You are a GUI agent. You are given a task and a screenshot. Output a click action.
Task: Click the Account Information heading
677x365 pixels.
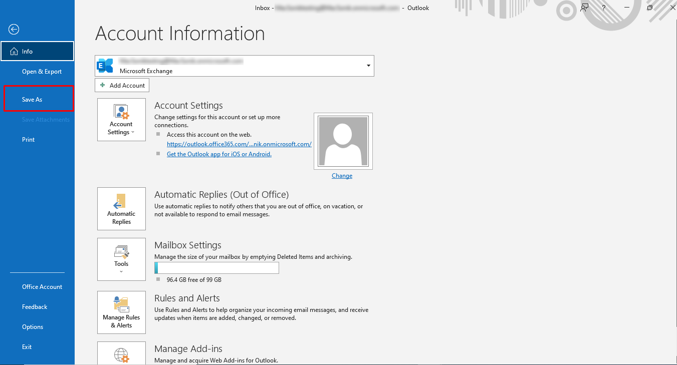point(180,34)
